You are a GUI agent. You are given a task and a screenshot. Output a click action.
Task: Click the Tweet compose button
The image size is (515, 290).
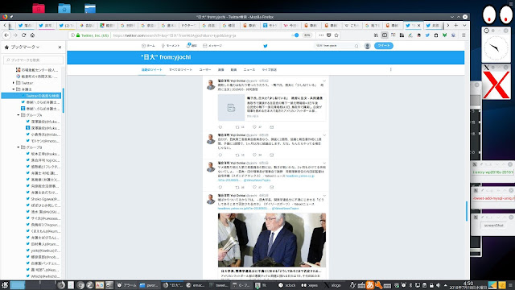[384, 46]
